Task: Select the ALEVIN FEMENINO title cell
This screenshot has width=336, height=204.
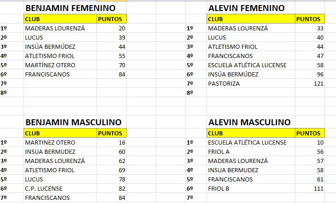Action: tap(246, 8)
